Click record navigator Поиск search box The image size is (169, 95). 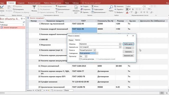pos(69,90)
